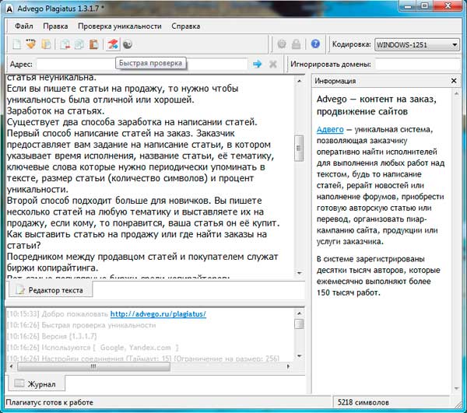This screenshot has width=467, height=413.
Task: Open the Правка menu
Action: [x=55, y=26]
